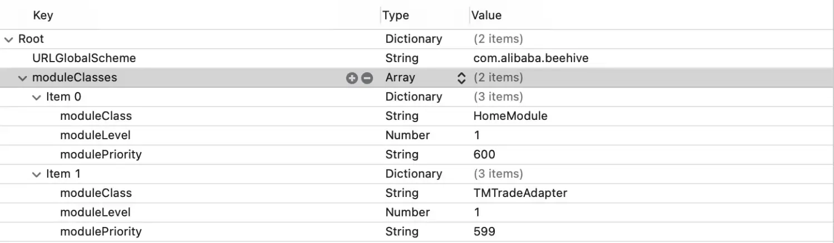Click the Dictionary type of Item 0
The image size is (834, 243).
pos(413,97)
